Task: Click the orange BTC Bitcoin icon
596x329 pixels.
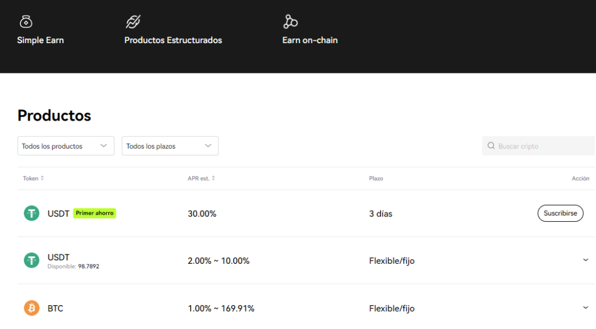Action: point(31,308)
